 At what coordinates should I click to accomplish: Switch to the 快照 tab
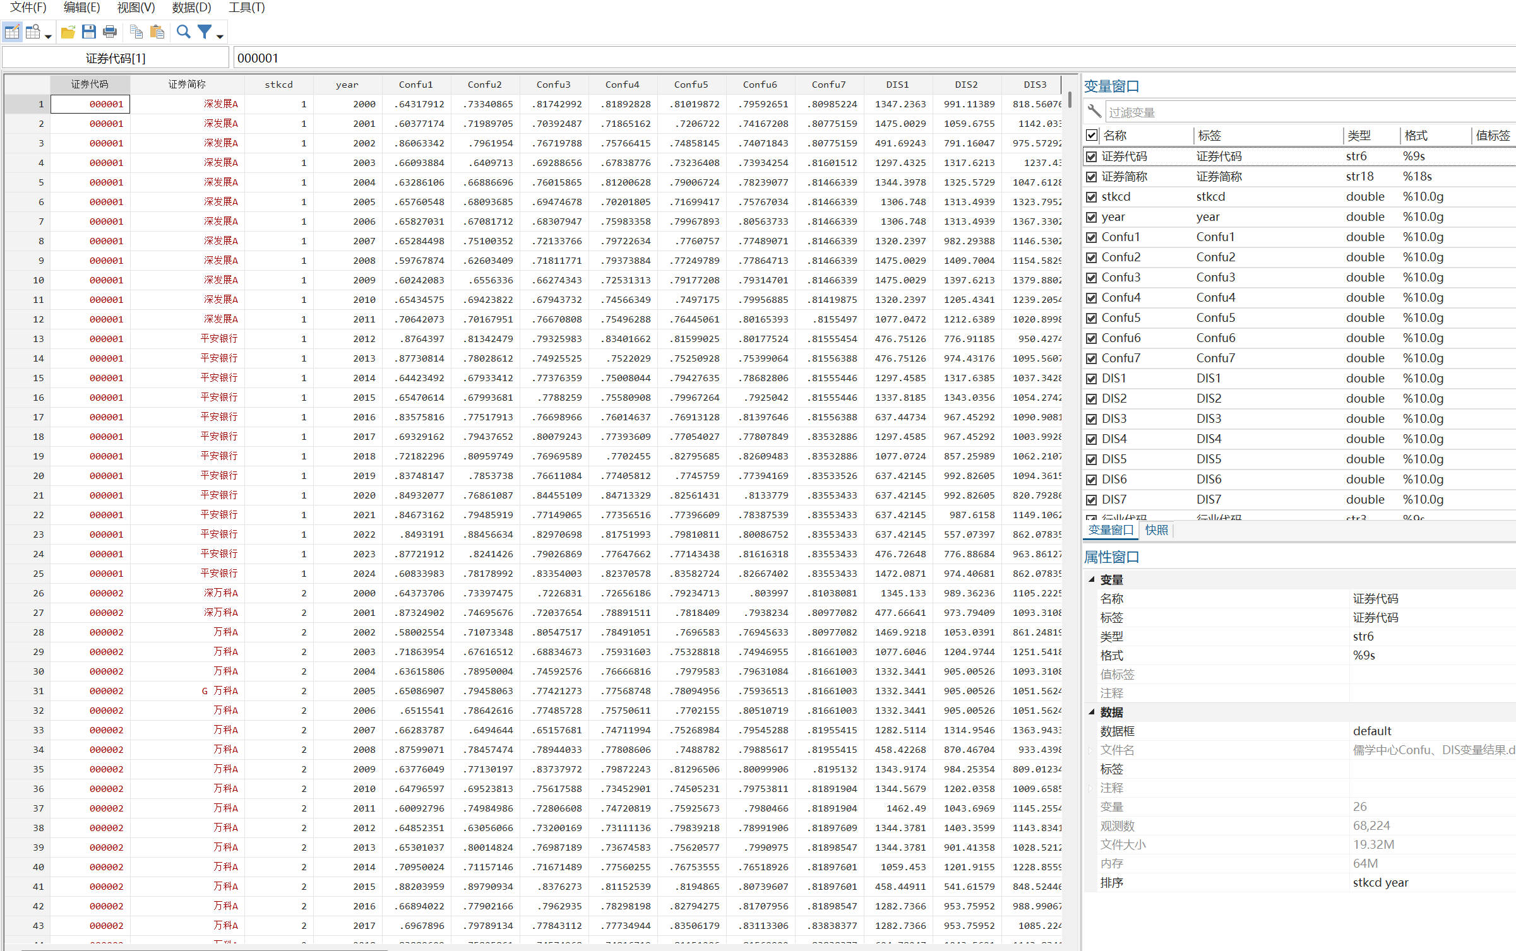click(1156, 530)
